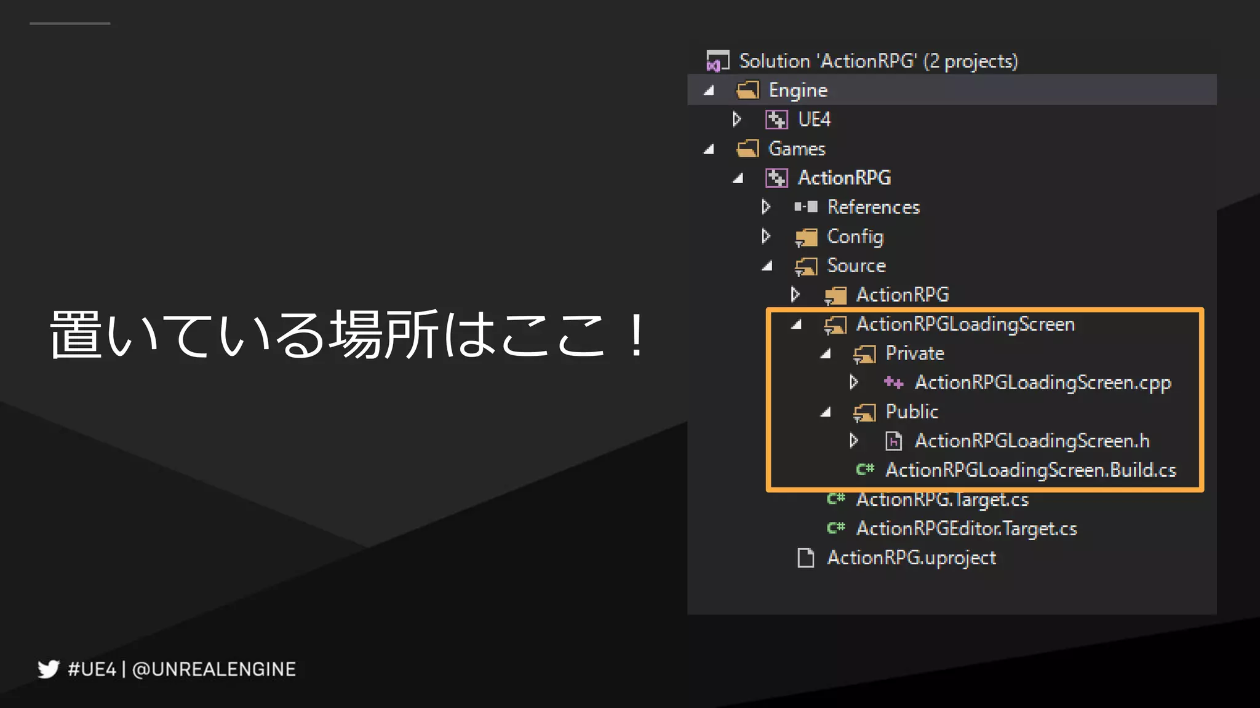Expand the ActionRPGLoadingScreen.cpp node

[854, 383]
